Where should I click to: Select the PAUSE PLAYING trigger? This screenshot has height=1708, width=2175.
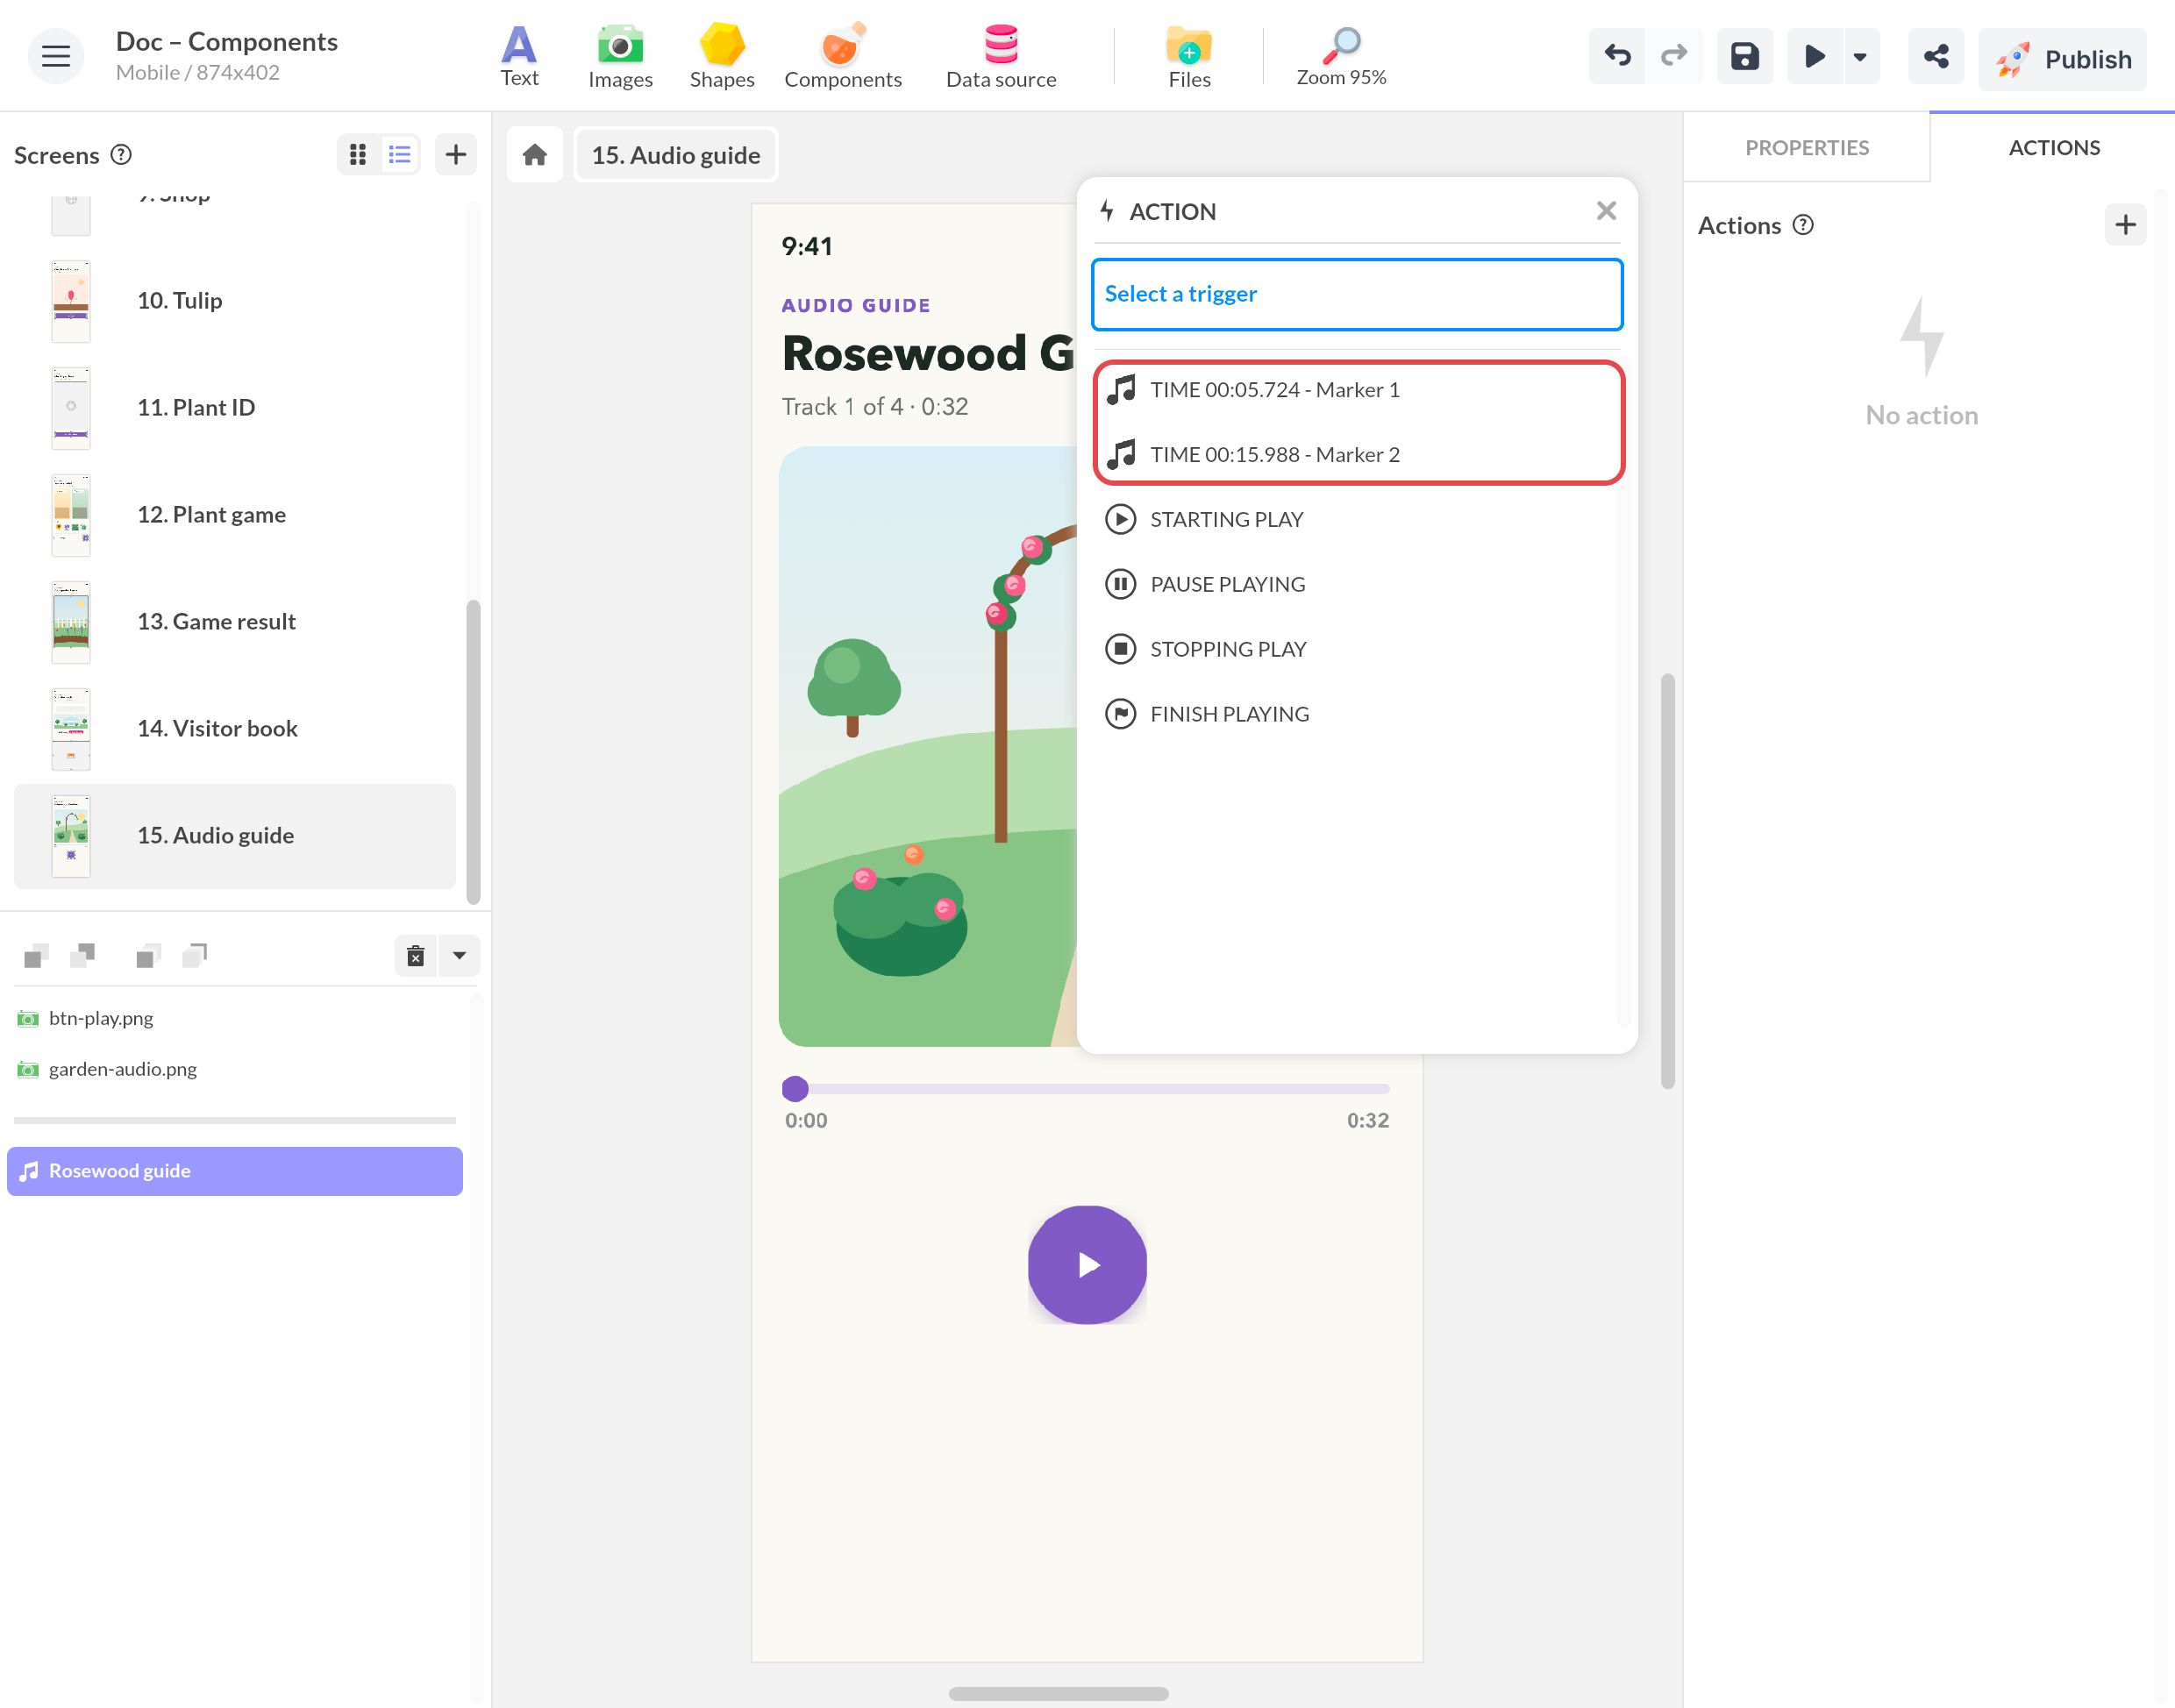(x=1357, y=584)
